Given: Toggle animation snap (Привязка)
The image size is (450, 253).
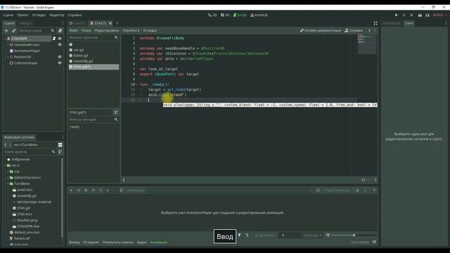Looking at the screenshot, I should click(264, 235).
